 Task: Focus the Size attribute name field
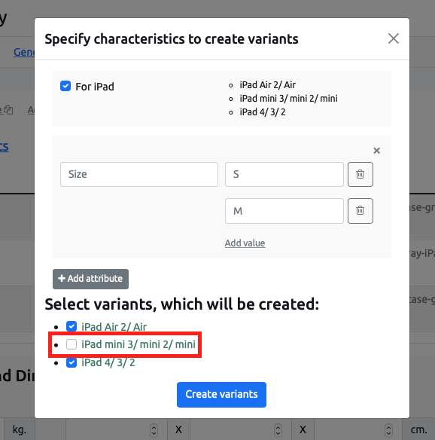[139, 174]
